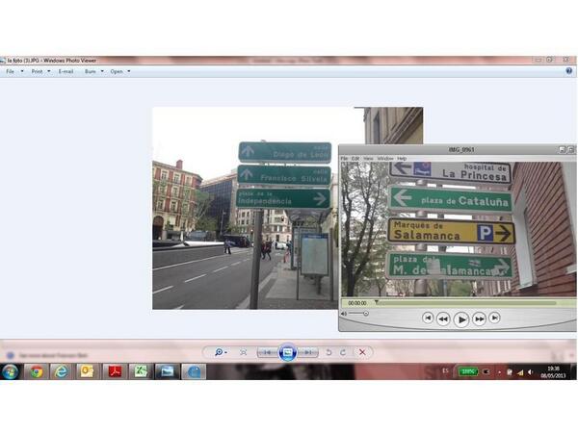Click the network signal tray icon

[x=520, y=372]
